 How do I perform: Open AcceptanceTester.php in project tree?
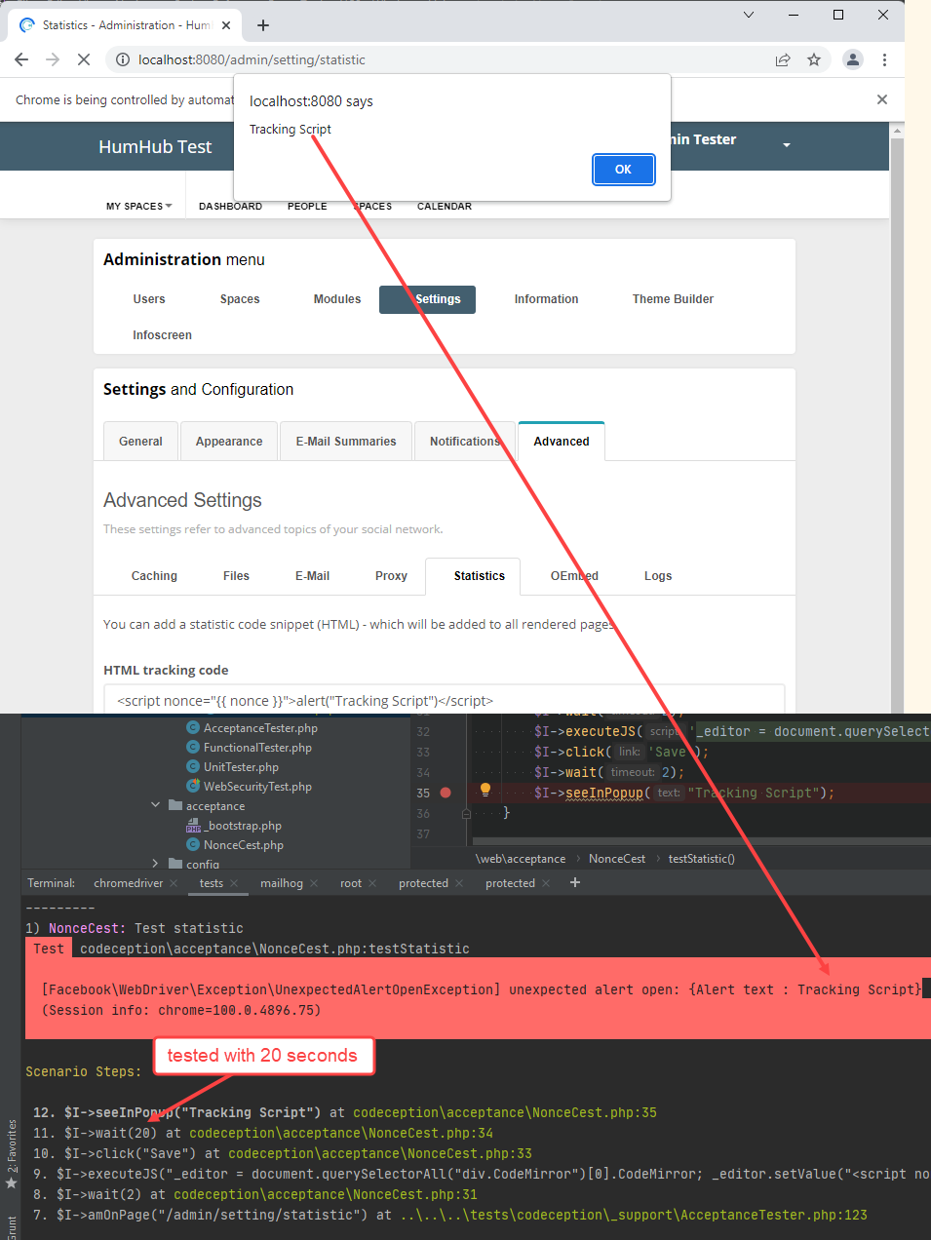[260, 728]
